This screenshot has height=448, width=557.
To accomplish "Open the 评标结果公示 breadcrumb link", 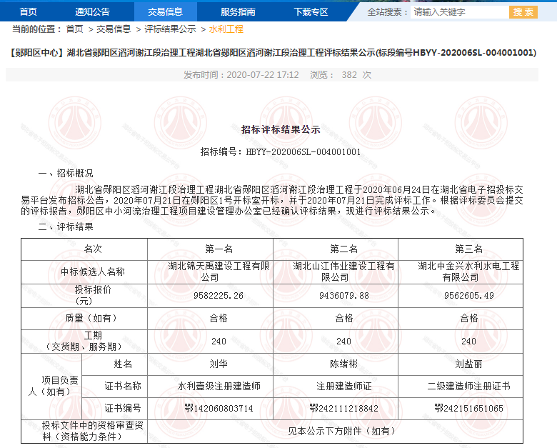I will click(x=170, y=29).
